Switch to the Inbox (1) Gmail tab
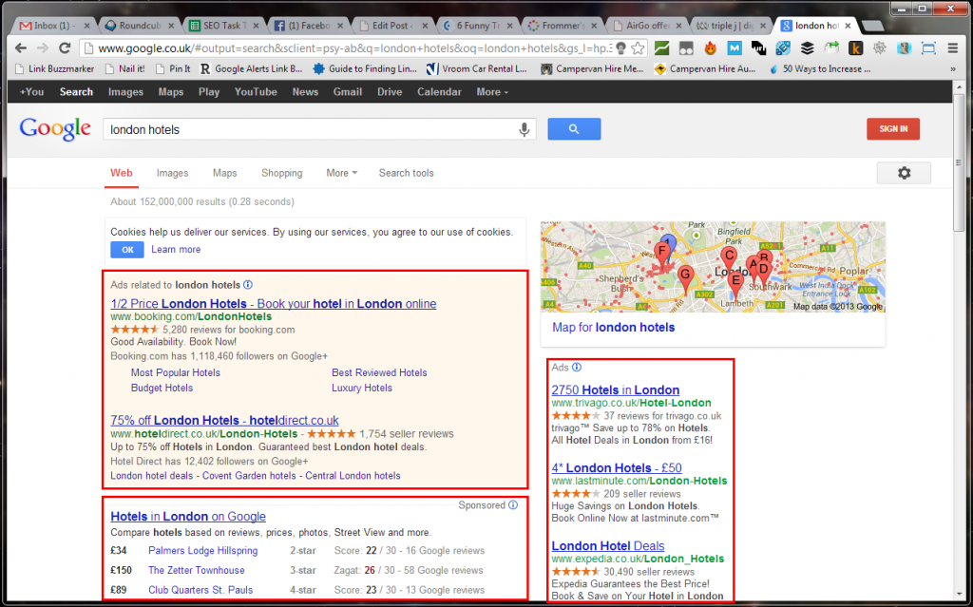The width and height of the screenshot is (973, 607). click(54, 26)
